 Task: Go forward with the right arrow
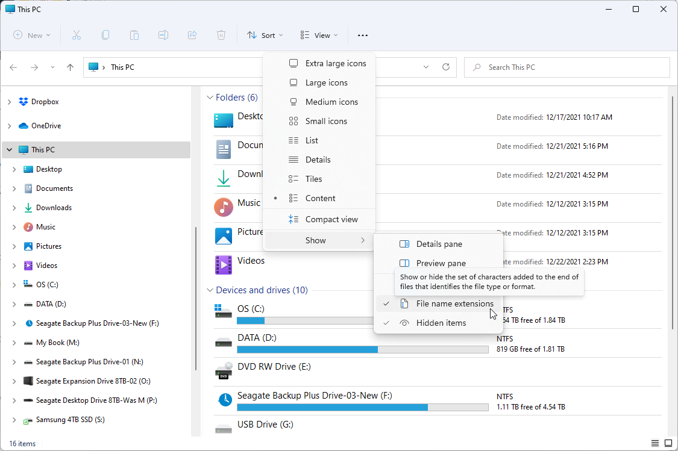pyautogui.click(x=34, y=67)
